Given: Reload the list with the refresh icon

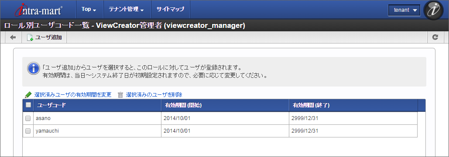Looking at the screenshot, I should [x=435, y=37].
